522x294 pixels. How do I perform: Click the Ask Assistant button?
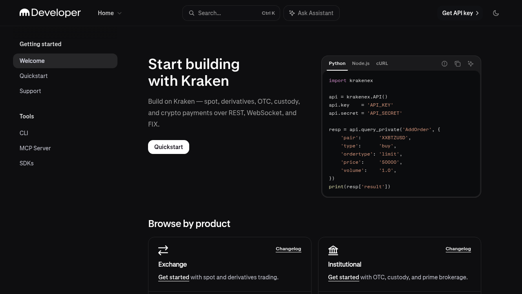(312, 13)
